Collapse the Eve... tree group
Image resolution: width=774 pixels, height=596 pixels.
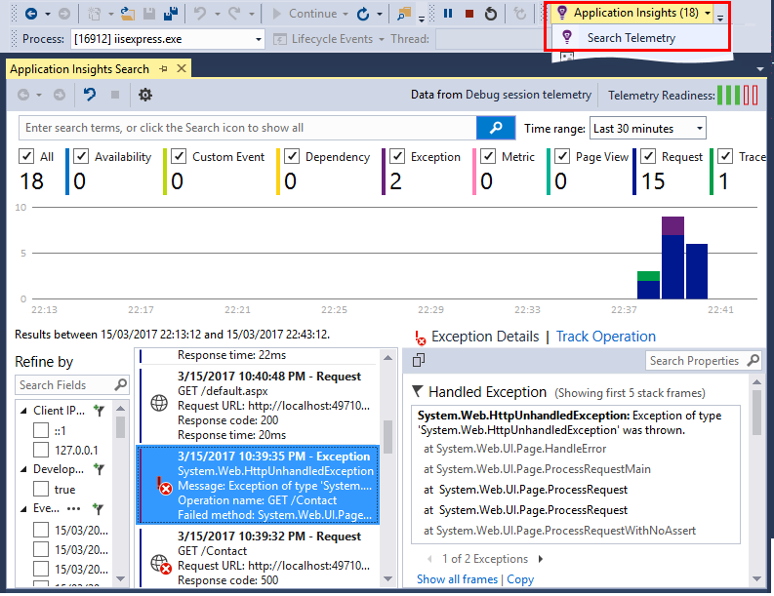(x=23, y=508)
